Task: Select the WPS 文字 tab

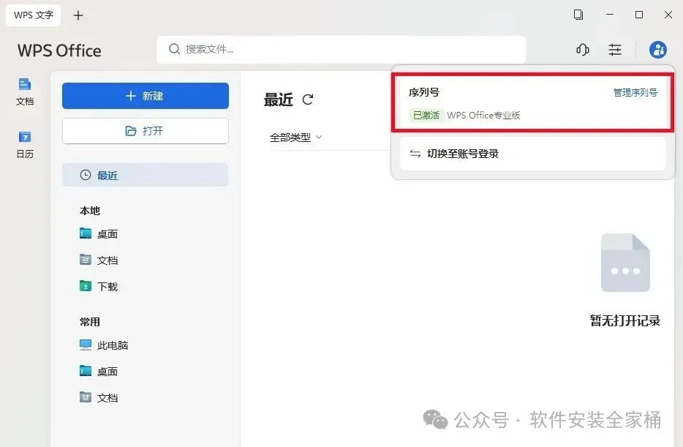Action: 33,15
